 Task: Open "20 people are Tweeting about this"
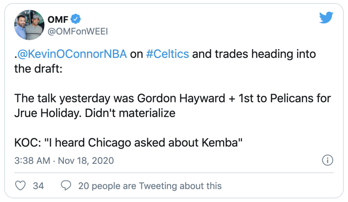click(x=150, y=186)
